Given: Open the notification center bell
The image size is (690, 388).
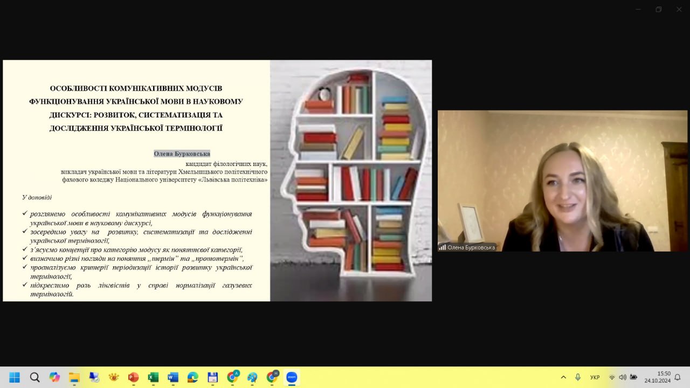Looking at the screenshot, I should click(678, 377).
